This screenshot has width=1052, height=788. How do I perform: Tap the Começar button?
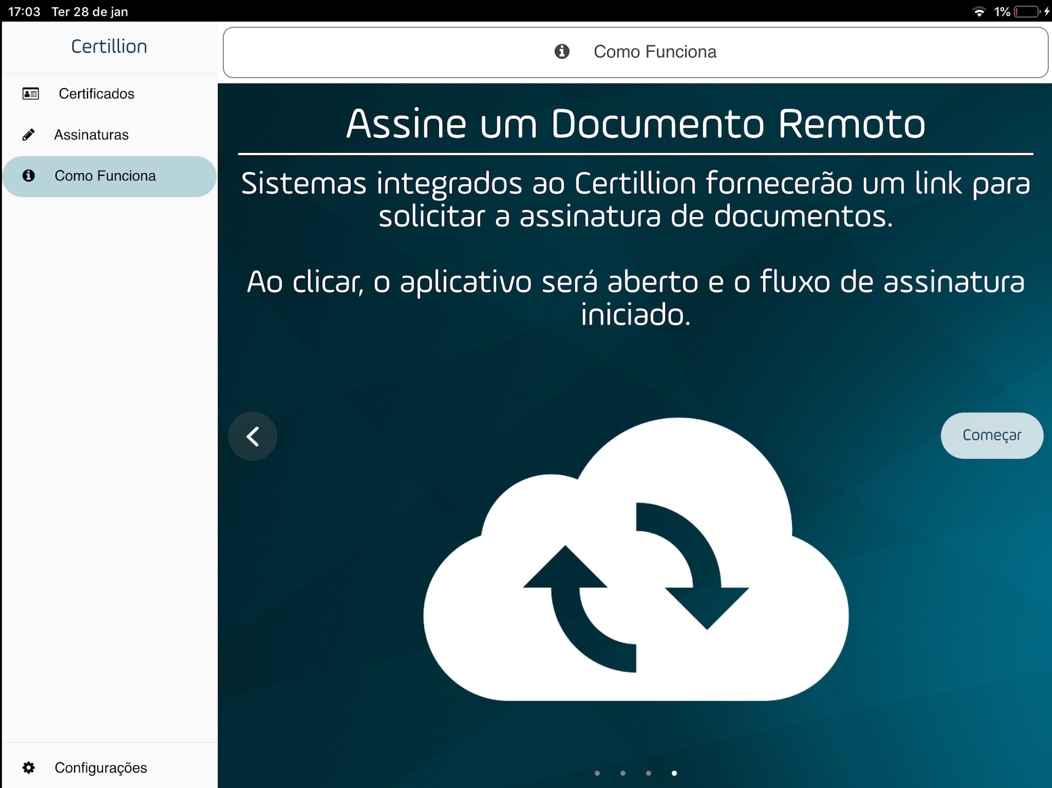coord(992,435)
